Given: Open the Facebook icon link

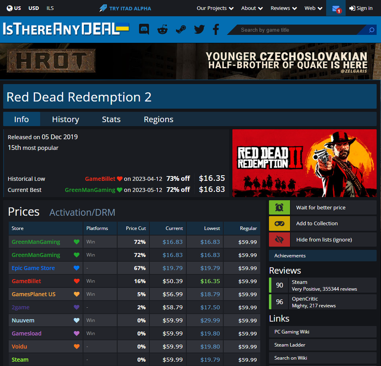Looking at the screenshot, I should pos(216,30).
